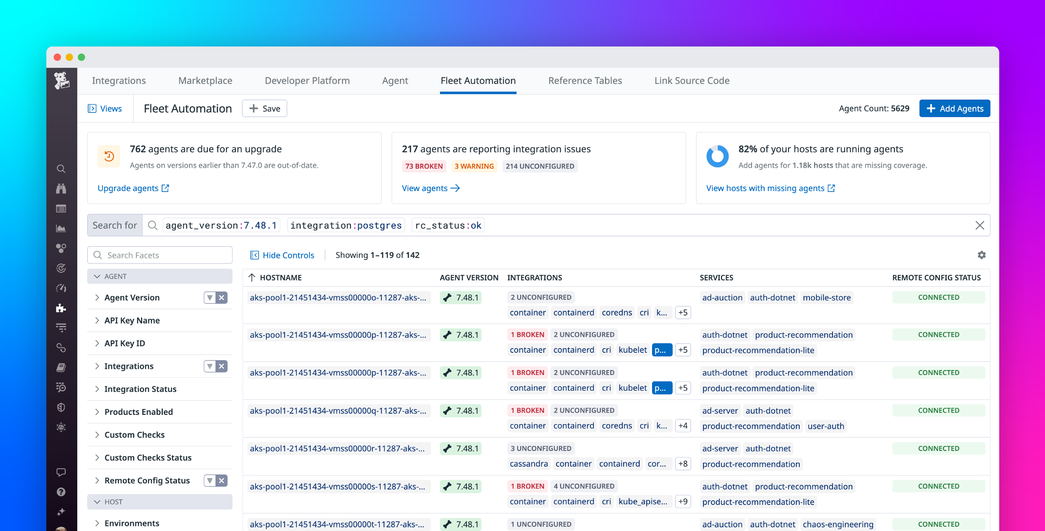Open the Metrics gauge icon

(61, 288)
